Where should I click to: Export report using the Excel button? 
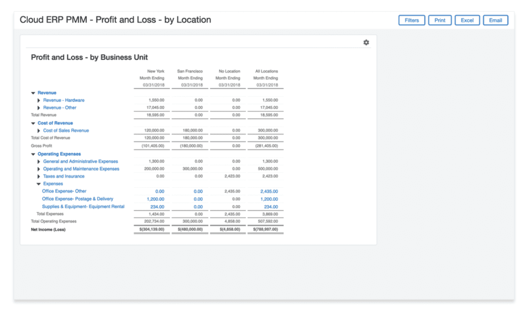(x=467, y=21)
